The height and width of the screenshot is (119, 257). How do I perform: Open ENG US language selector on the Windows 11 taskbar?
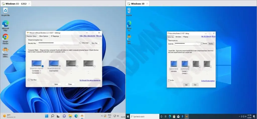(110, 116)
